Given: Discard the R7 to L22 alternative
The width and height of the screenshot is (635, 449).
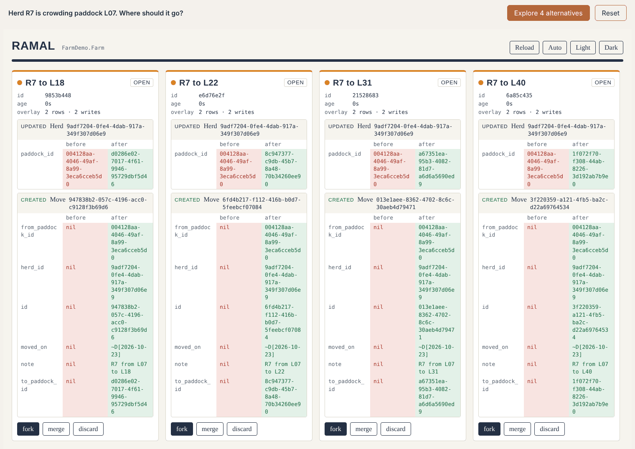Looking at the screenshot, I should tap(242, 429).
